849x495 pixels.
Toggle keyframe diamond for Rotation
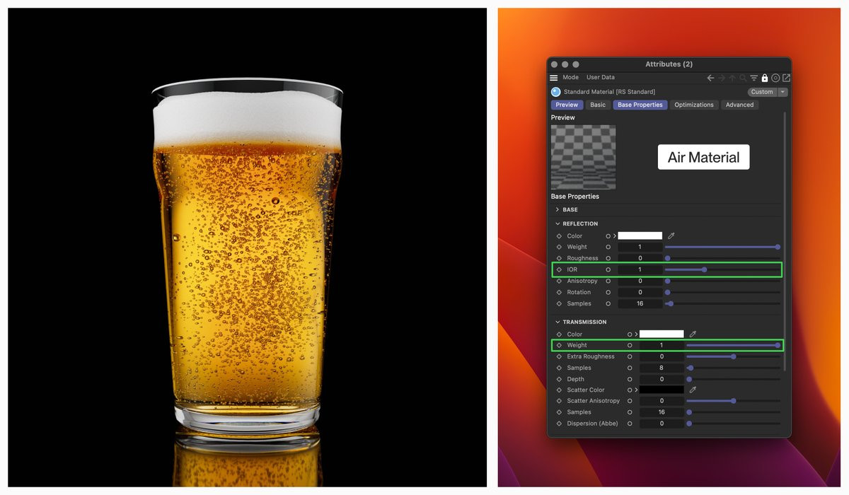[558, 292]
